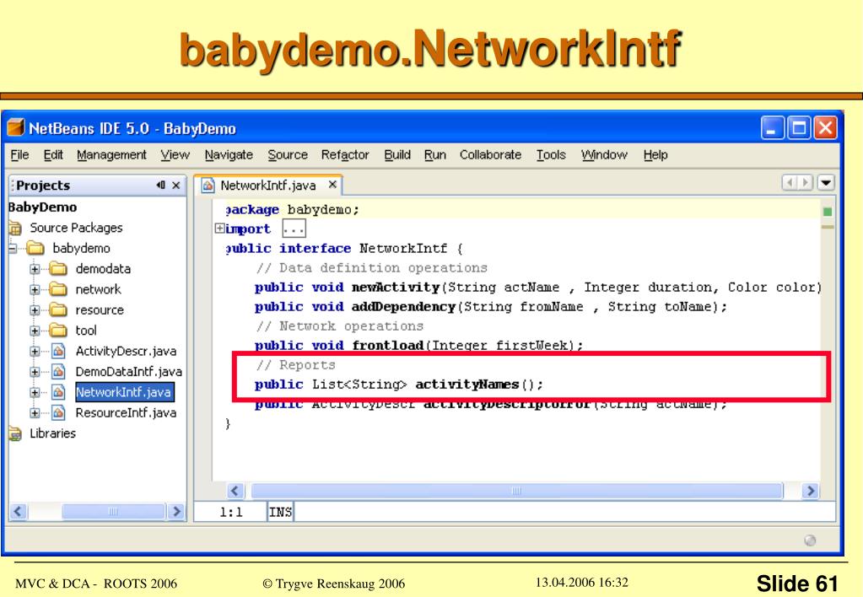The width and height of the screenshot is (863, 597).
Task: Open the Navigate menu
Action: pos(229,155)
